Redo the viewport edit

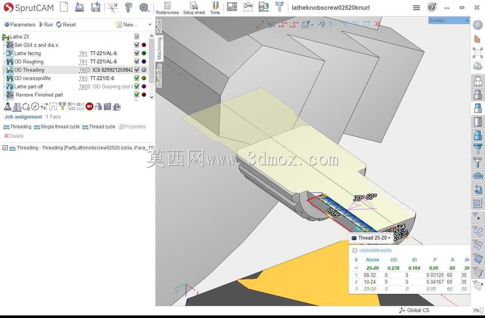click(x=332, y=24)
